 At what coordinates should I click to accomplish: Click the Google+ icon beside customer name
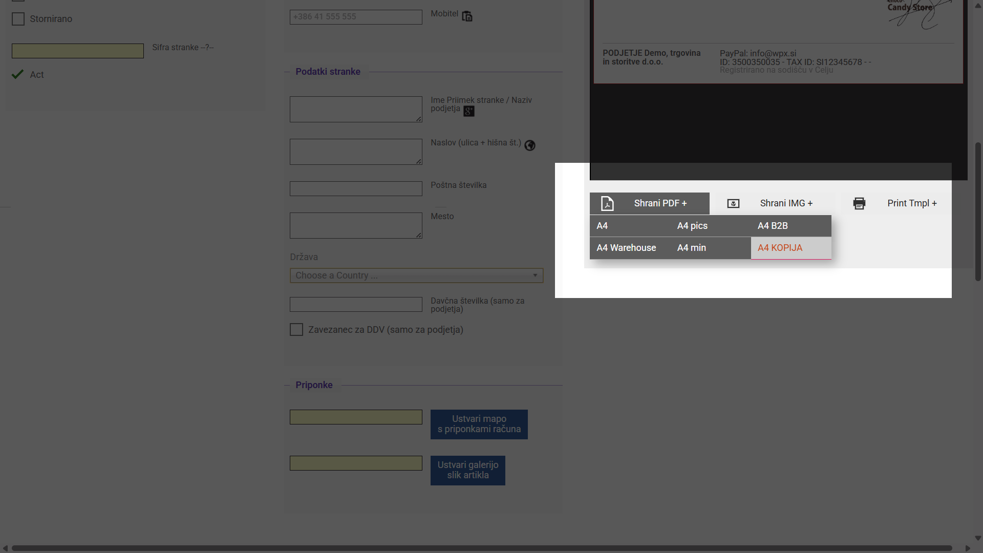tap(469, 111)
